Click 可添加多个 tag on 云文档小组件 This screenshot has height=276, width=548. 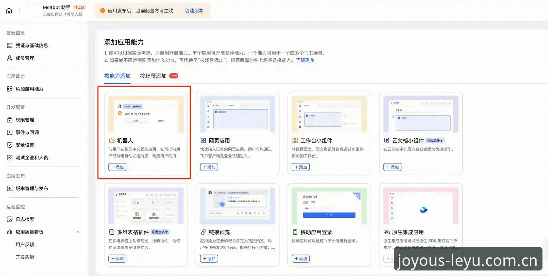pyautogui.click(x=435, y=141)
